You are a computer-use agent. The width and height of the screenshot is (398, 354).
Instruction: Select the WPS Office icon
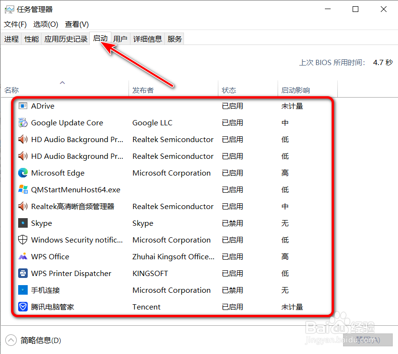coord(22,256)
